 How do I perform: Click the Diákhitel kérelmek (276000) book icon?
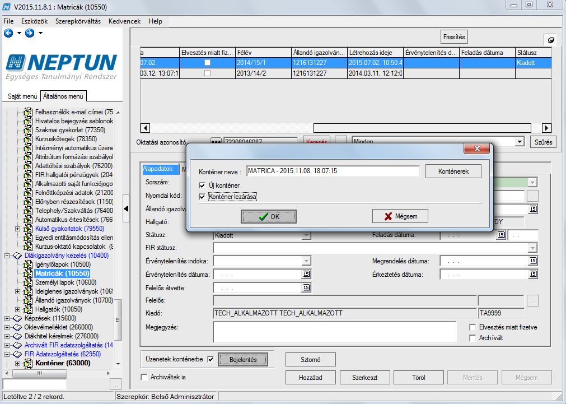[x=17, y=336]
